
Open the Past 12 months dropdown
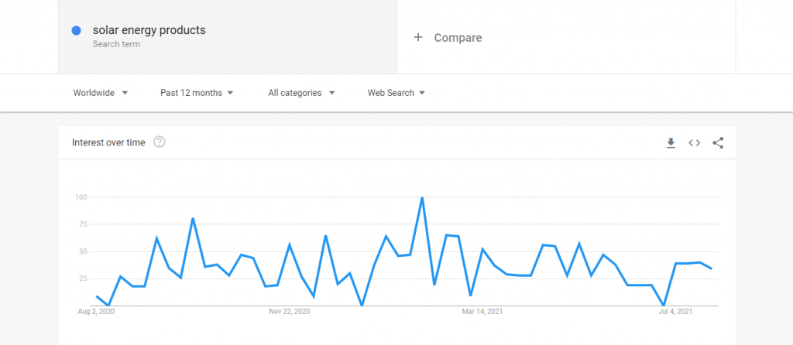(x=197, y=93)
